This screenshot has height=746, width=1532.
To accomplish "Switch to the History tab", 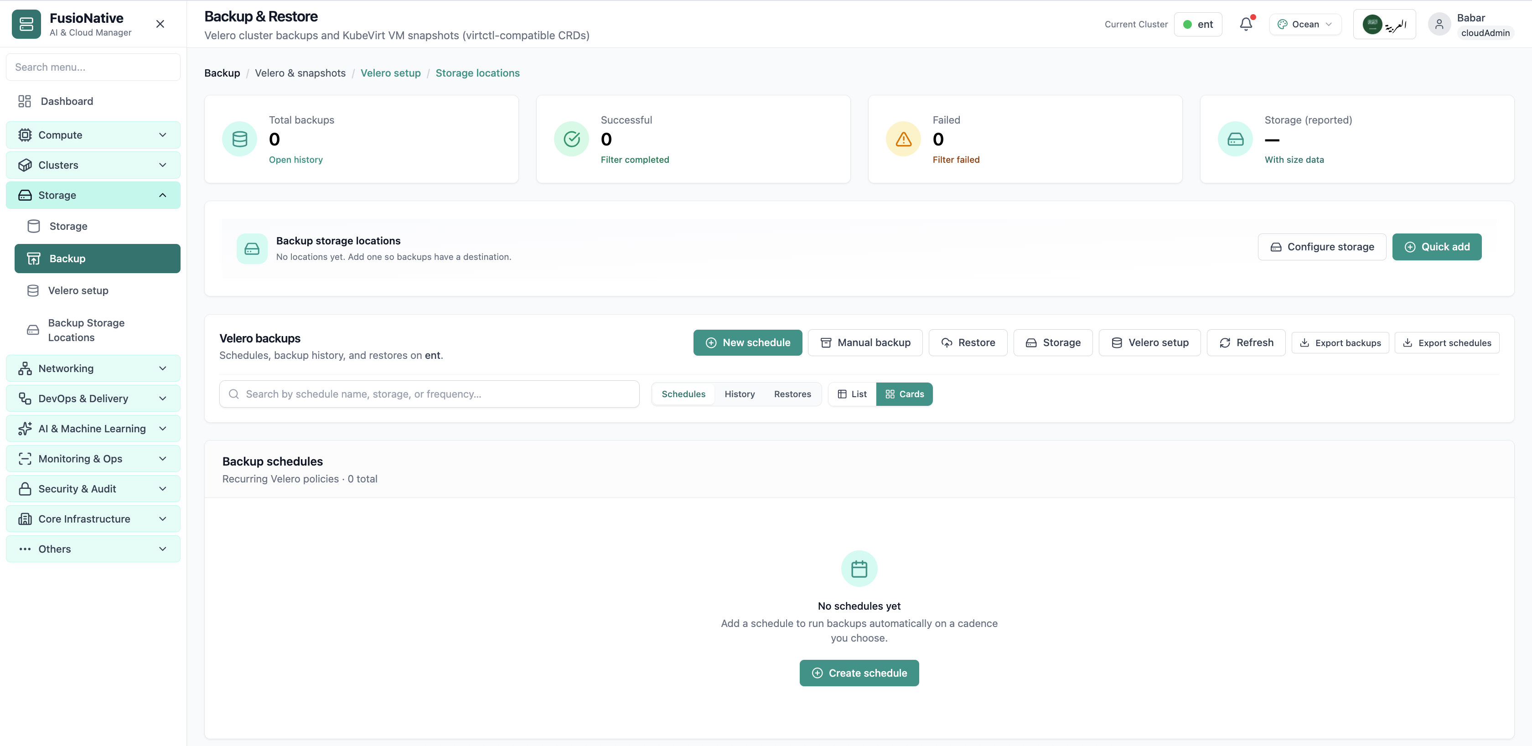I will [x=739, y=394].
